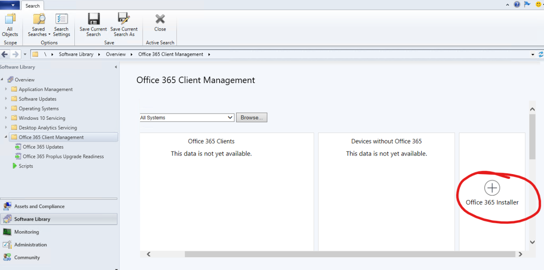
Task: Switch to the Assets and Compliance workspace
Action: click(x=39, y=206)
